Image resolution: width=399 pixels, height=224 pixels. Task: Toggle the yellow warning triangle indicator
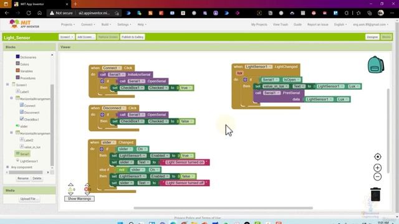[70, 189]
